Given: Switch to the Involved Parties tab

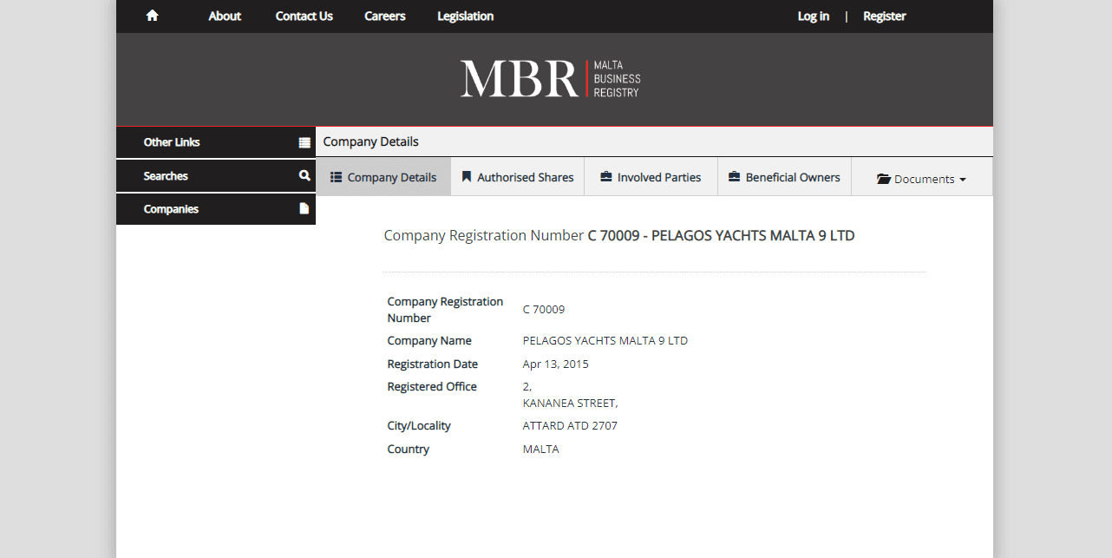Looking at the screenshot, I should coord(658,177).
